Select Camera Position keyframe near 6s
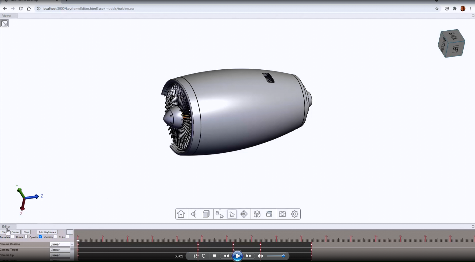The height and width of the screenshot is (262, 475). 233,244
